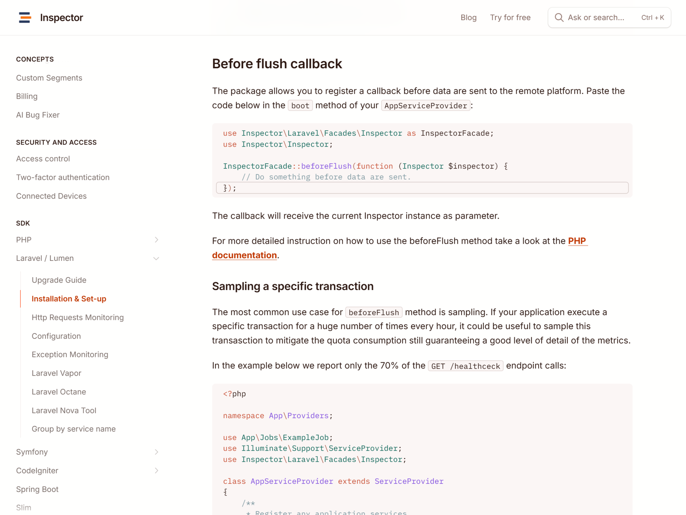686x515 pixels.
Task: Click Try for free
Action: click(x=510, y=17)
